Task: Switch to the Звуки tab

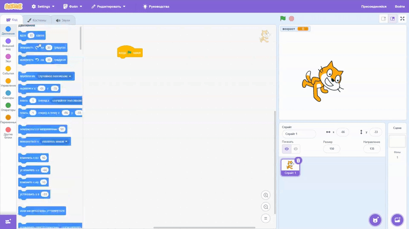Action: tap(63, 20)
